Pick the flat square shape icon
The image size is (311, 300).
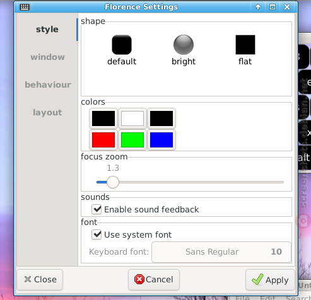coord(245,45)
